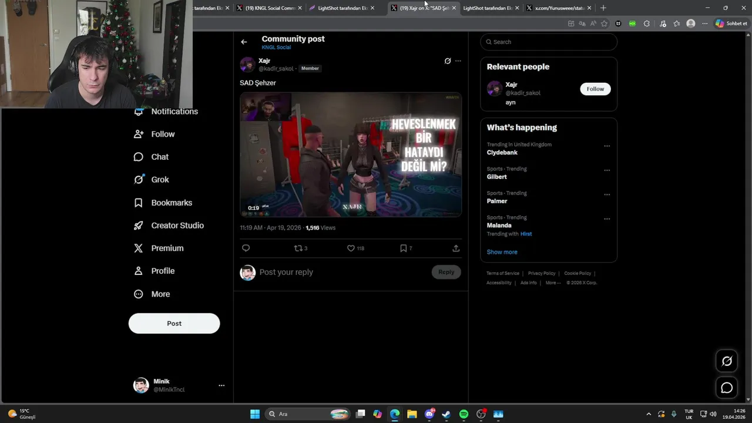Click the grey Reply button
Image resolution: width=752 pixels, height=423 pixels.
tap(446, 272)
